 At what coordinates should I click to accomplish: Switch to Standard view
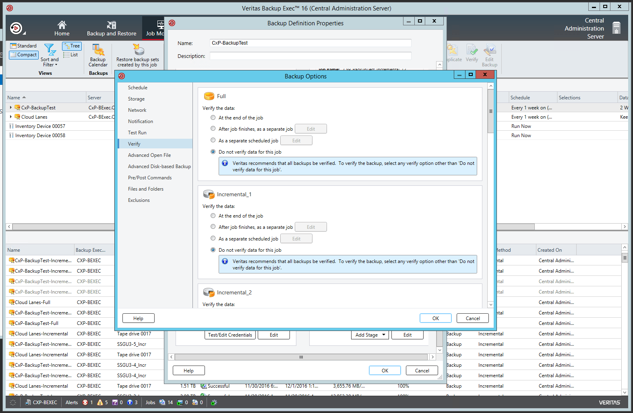point(24,46)
